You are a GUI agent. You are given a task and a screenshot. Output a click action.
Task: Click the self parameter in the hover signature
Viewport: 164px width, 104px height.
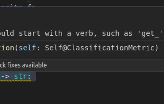pos(27,48)
